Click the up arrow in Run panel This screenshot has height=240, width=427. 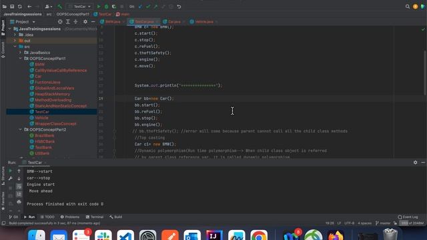click(19, 171)
